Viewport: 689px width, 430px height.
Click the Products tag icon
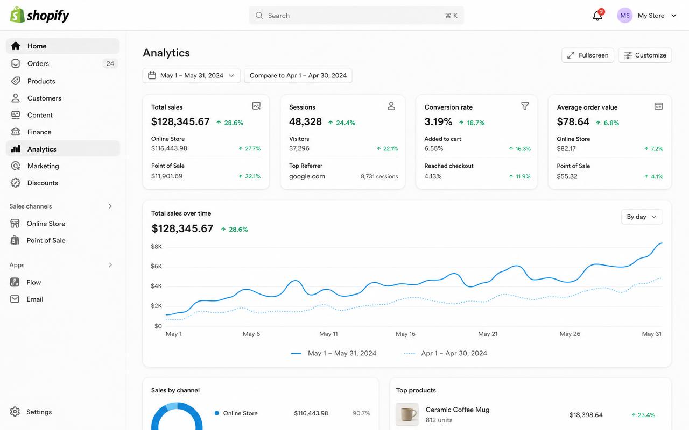click(16, 81)
